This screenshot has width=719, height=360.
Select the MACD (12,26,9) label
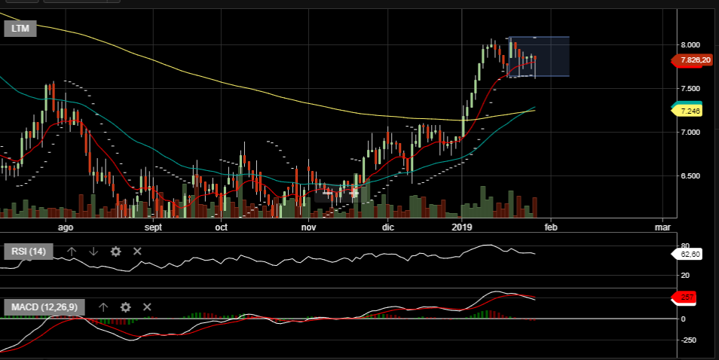point(44,307)
